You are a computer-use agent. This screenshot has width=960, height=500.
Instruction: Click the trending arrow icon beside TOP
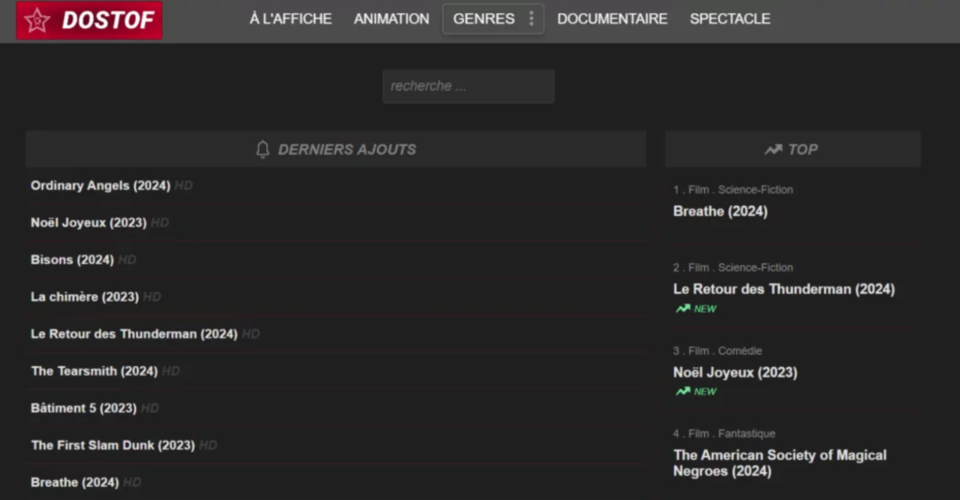coord(772,150)
